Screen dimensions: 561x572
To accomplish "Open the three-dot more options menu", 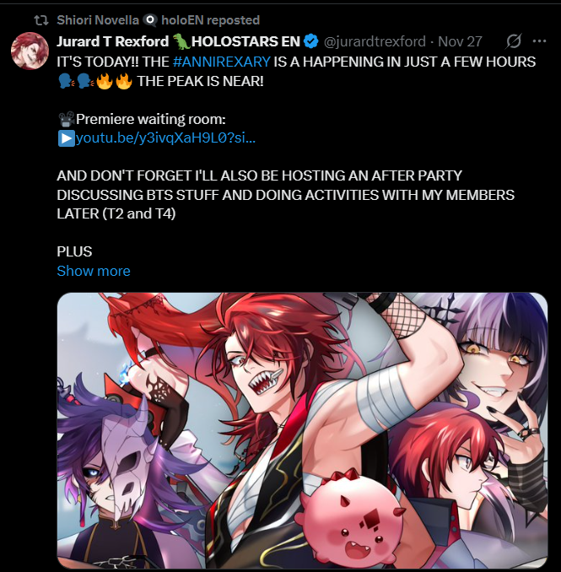I will coord(539,41).
